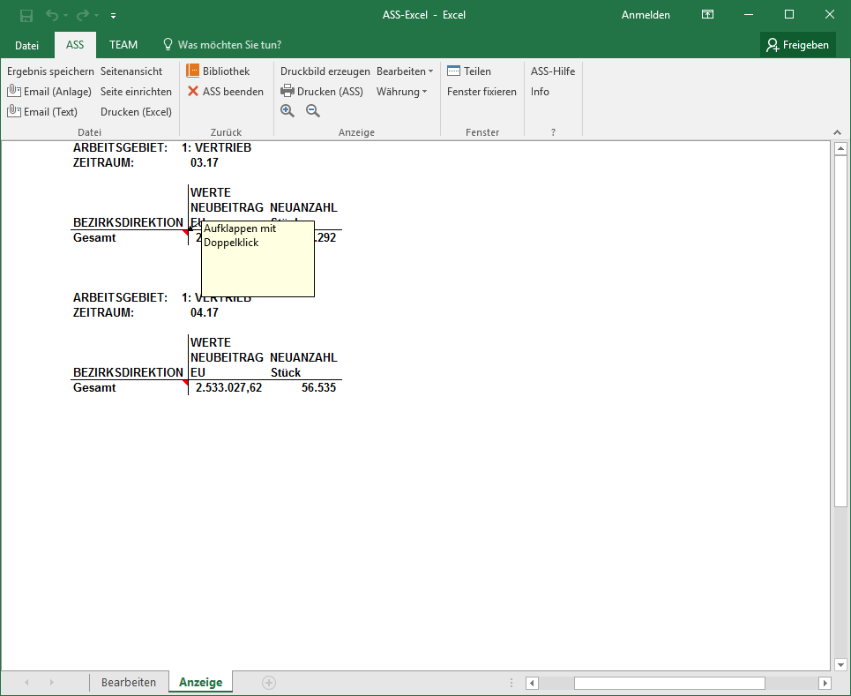Open the Datei tab
Screen dimensions: 851x696
(x=26, y=45)
